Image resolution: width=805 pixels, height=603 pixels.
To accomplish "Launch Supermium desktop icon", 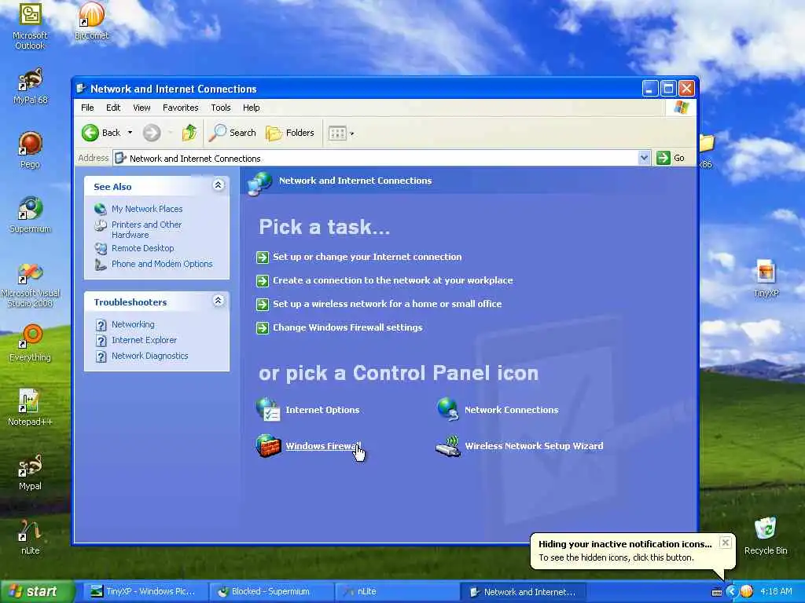I will click(x=31, y=214).
